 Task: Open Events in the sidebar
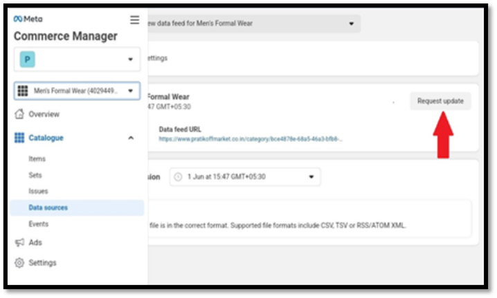(x=39, y=224)
